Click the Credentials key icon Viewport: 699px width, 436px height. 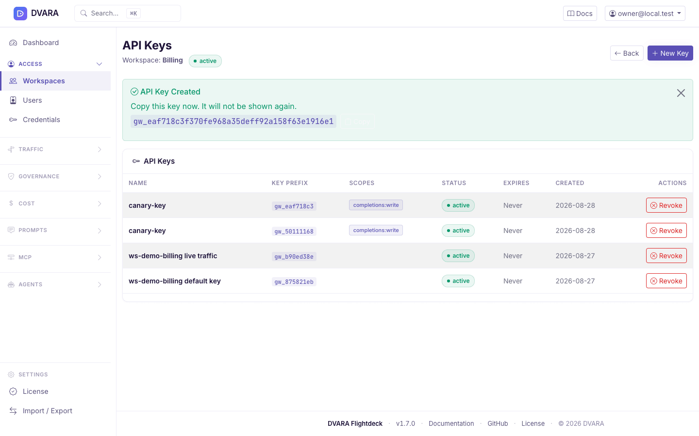click(13, 120)
